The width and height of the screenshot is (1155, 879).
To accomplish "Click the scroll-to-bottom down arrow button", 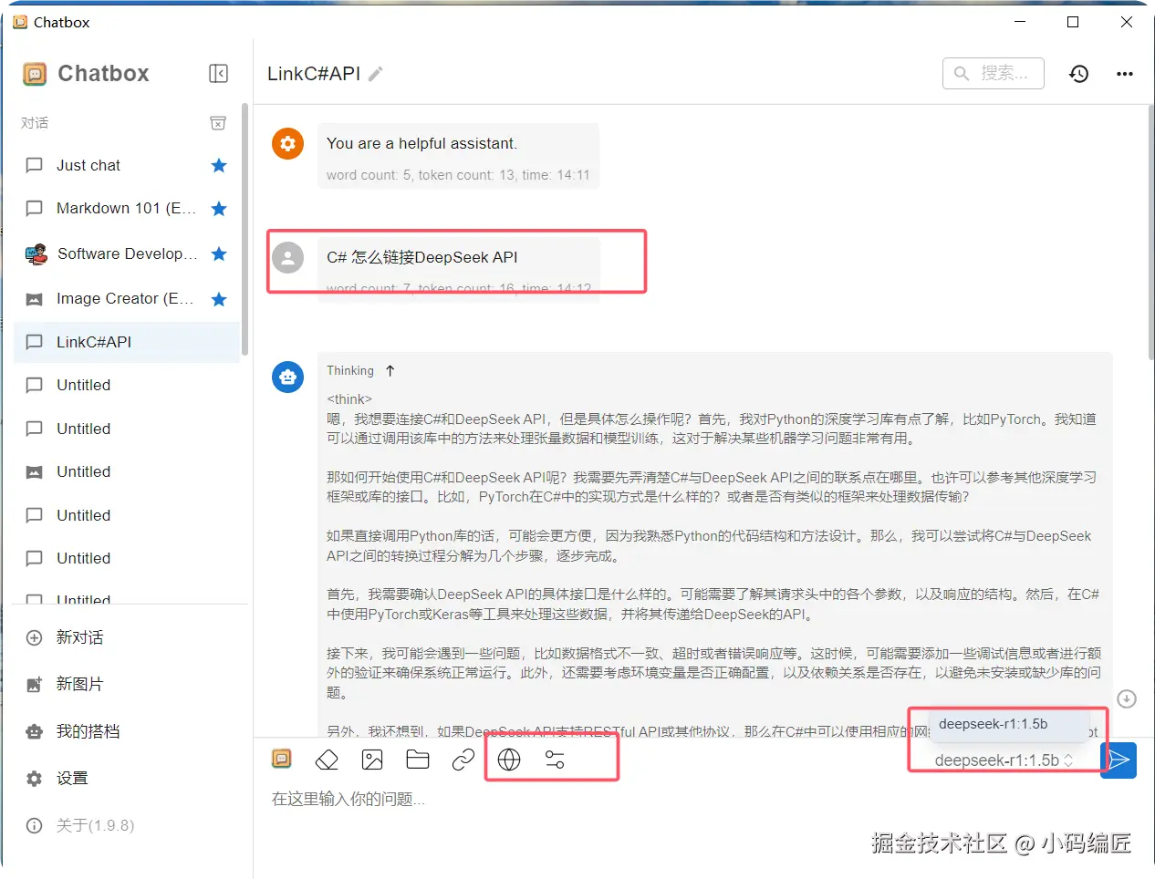I will point(1127,698).
